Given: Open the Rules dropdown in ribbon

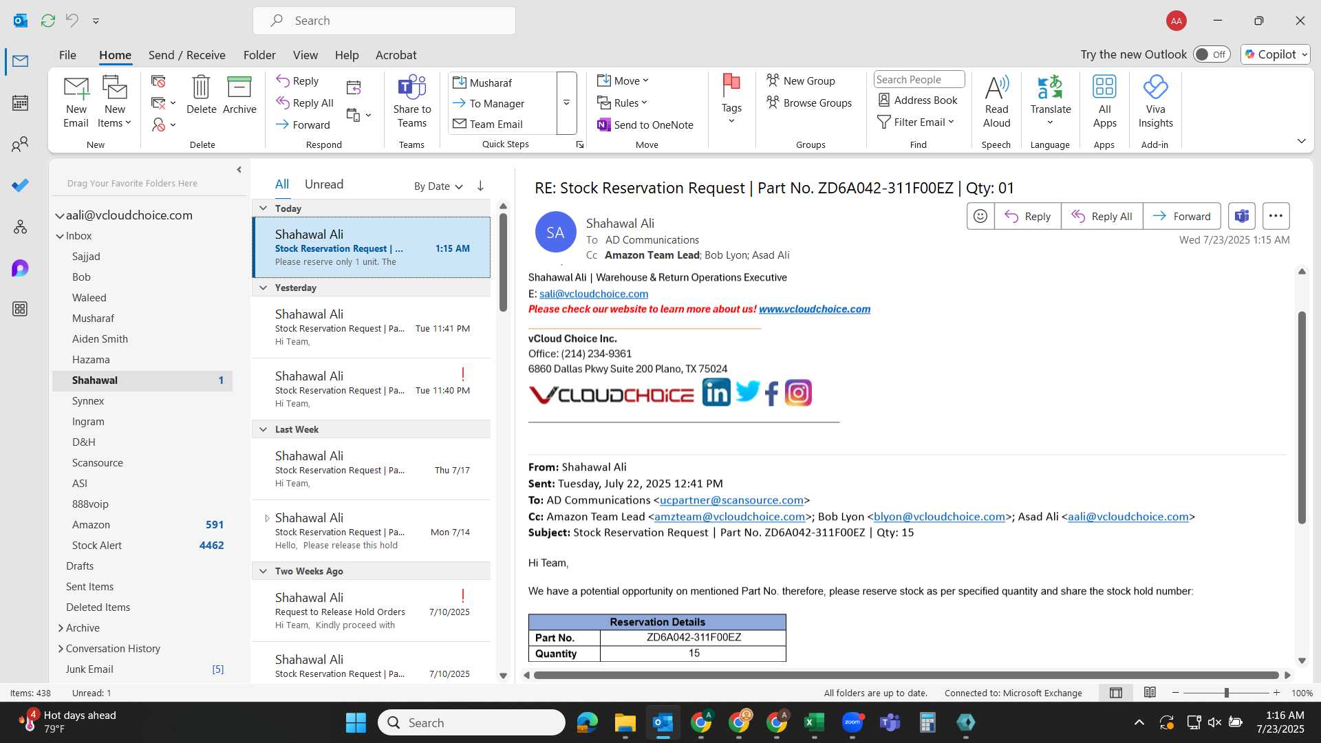Looking at the screenshot, I should click(622, 103).
